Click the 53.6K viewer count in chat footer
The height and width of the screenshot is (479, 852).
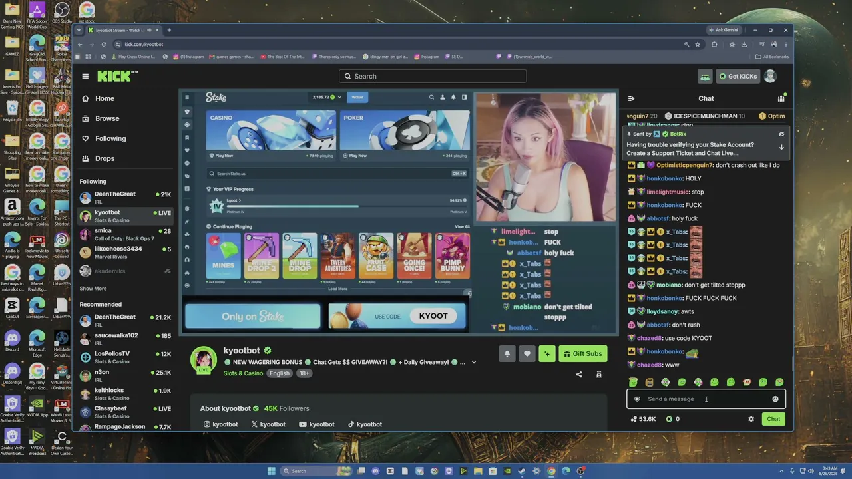click(643, 419)
